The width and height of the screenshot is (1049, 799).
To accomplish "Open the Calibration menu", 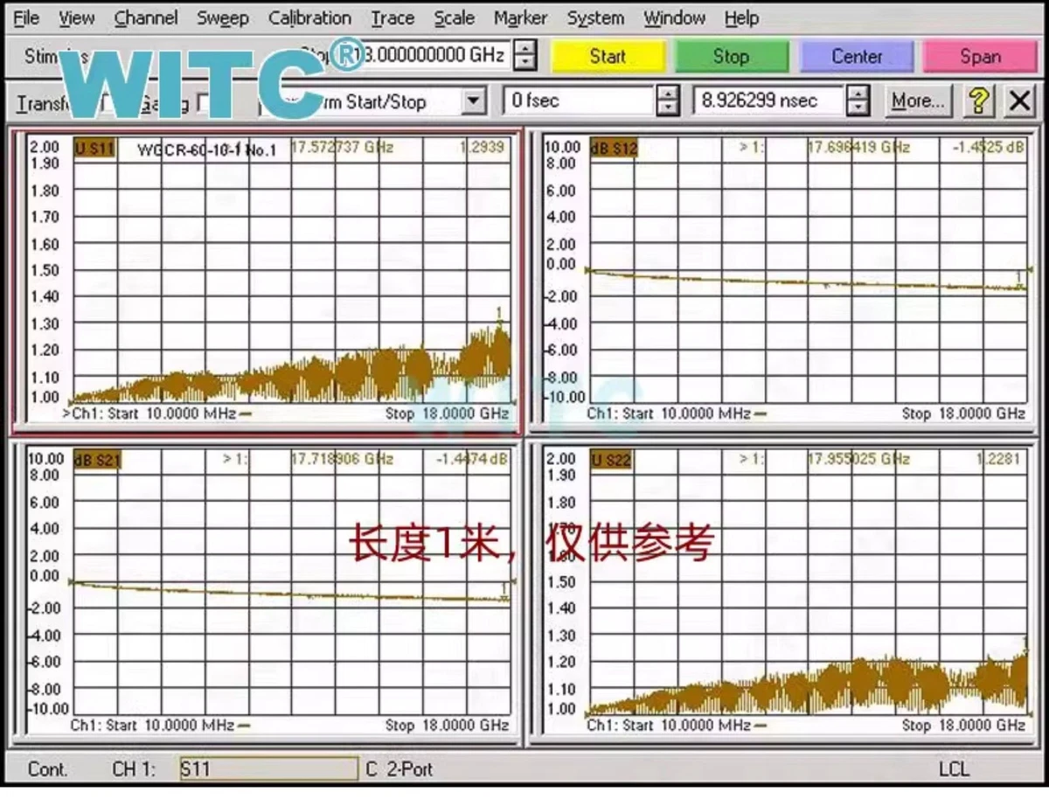I will tap(309, 17).
